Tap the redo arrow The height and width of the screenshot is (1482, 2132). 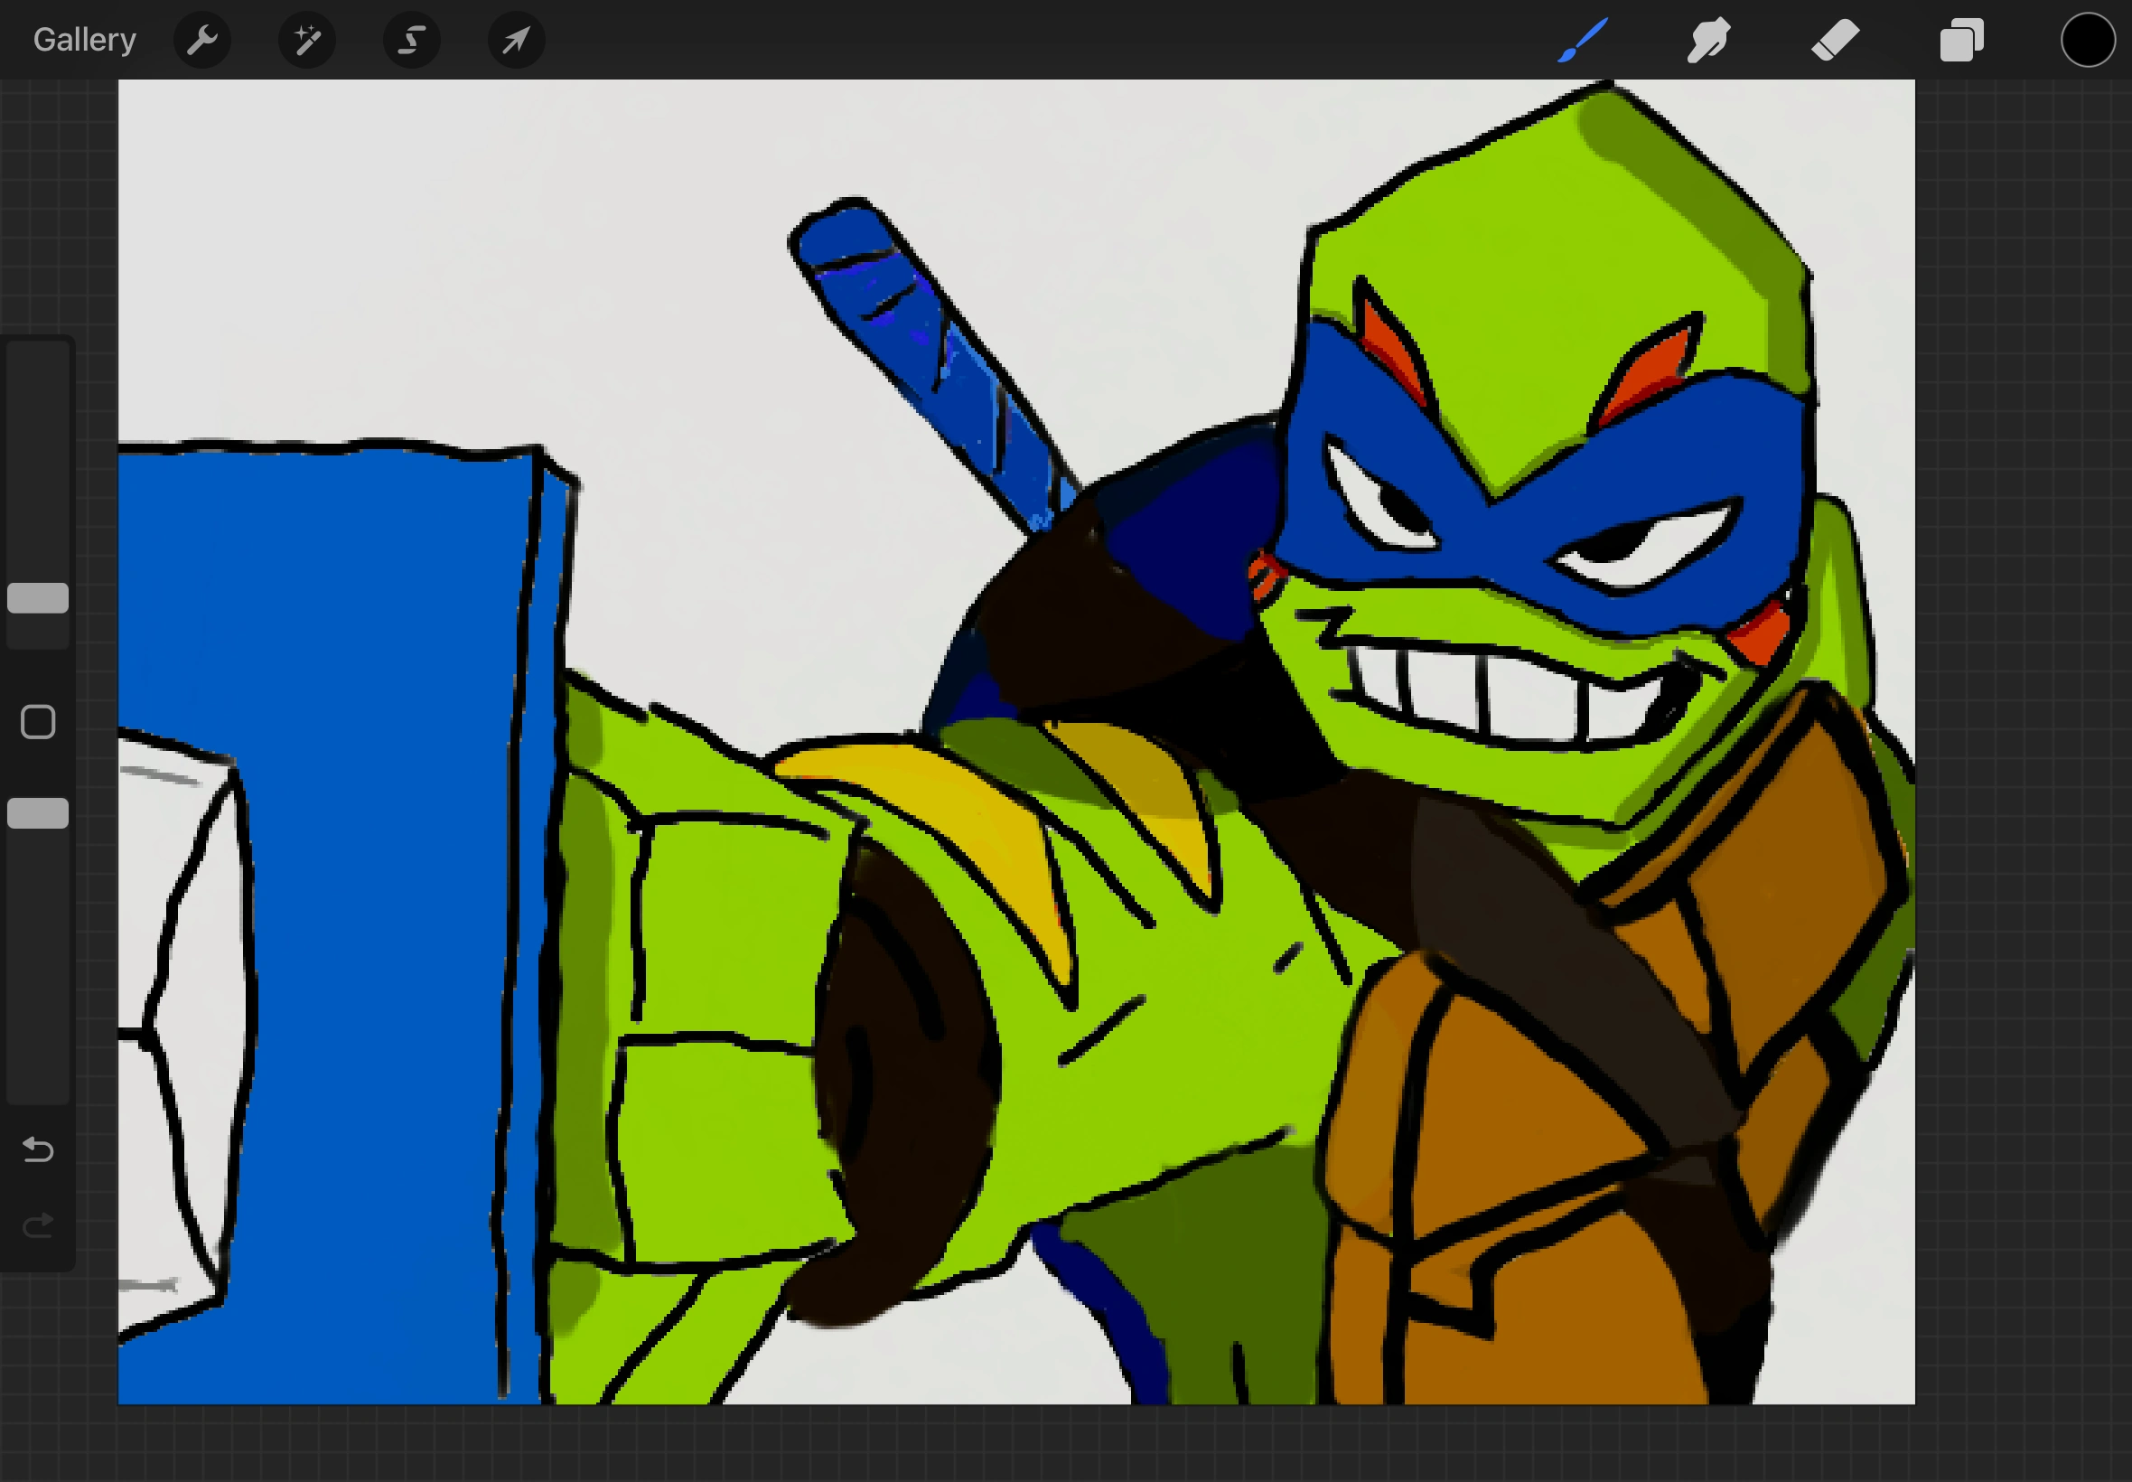pos(38,1224)
